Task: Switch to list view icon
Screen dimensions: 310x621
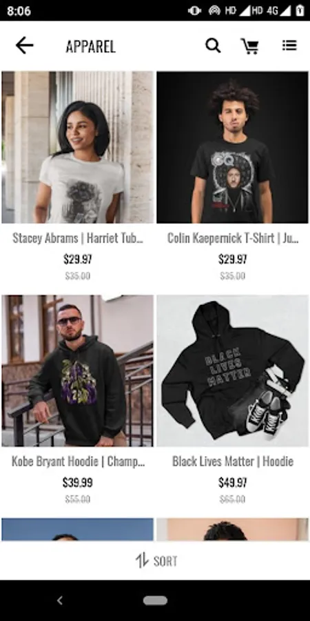Action: point(289,45)
